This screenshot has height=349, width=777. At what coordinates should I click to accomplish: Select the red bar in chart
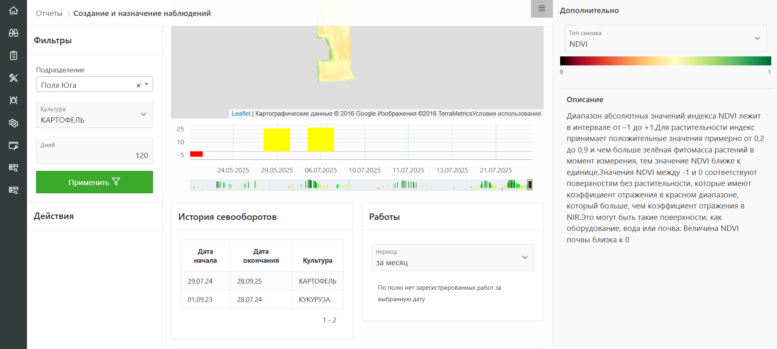pos(196,154)
